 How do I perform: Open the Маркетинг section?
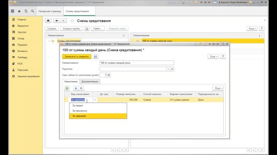click(23, 26)
